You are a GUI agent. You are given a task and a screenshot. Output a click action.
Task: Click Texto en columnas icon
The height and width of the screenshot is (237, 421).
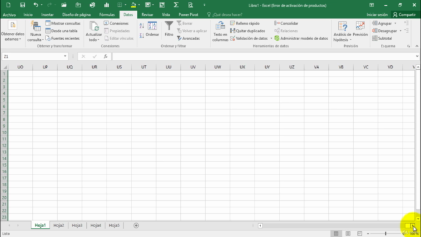(220, 31)
